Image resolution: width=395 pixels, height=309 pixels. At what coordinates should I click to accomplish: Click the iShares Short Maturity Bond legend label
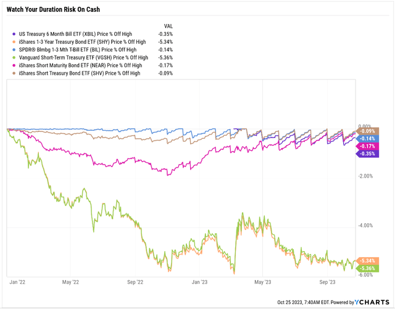(x=83, y=65)
